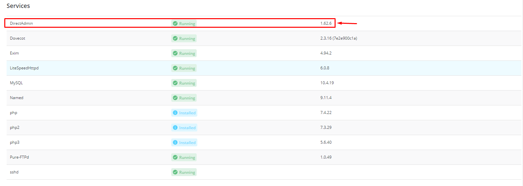Click the sshd green check status icon
This screenshot has height=186, width=523.
175,172
